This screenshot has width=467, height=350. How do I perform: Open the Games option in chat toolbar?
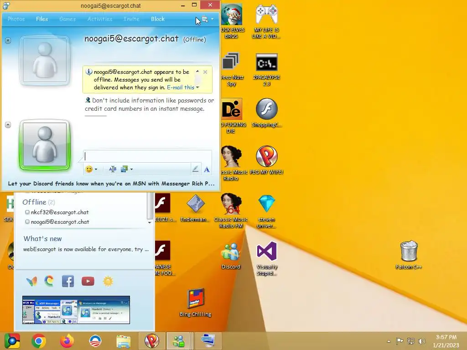(67, 19)
